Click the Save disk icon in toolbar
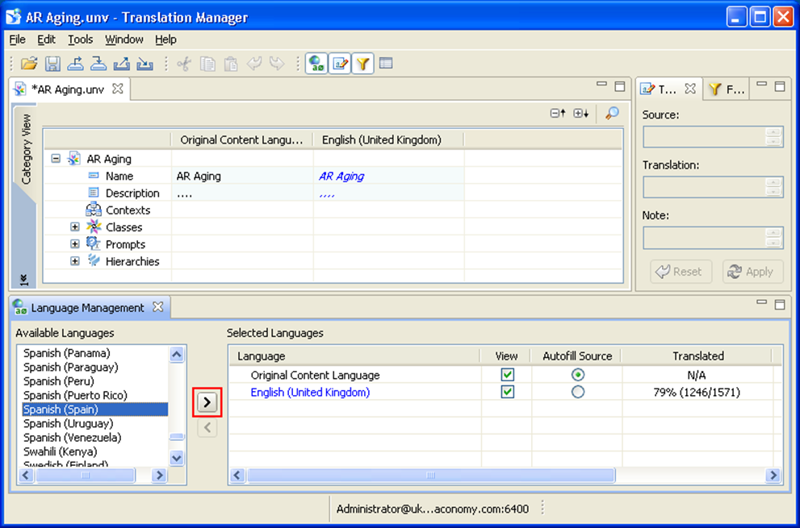Screen dimensions: 800x528 point(52,64)
